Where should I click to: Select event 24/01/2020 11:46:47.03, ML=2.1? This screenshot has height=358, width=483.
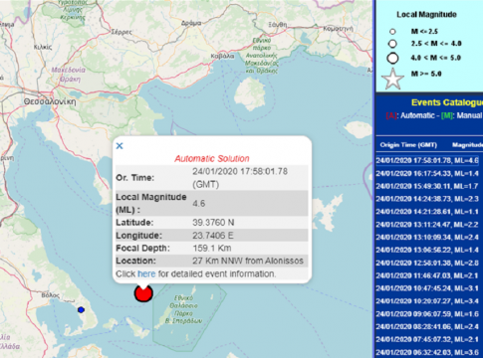pos(427,275)
